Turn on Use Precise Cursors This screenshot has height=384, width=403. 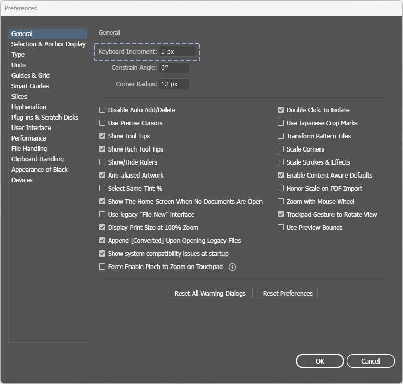pyautogui.click(x=102, y=123)
